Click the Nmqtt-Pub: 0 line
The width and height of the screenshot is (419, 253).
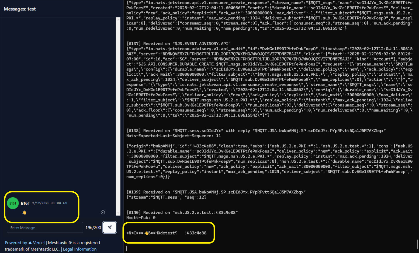[x=141, y=217]
